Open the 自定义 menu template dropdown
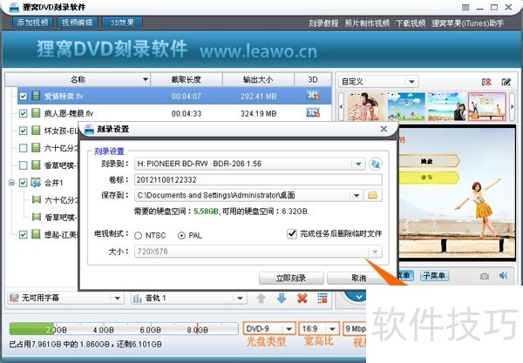This screenshot has width=523, height=363. tap(411, 82)
